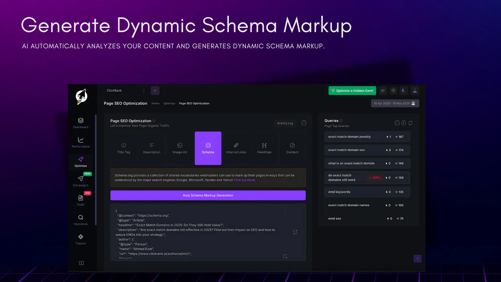
Task: Open the Performance chart section
Action: point(81,143)
